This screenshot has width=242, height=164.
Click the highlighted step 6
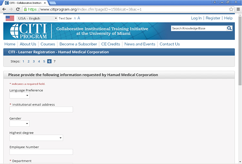point(49,61)
